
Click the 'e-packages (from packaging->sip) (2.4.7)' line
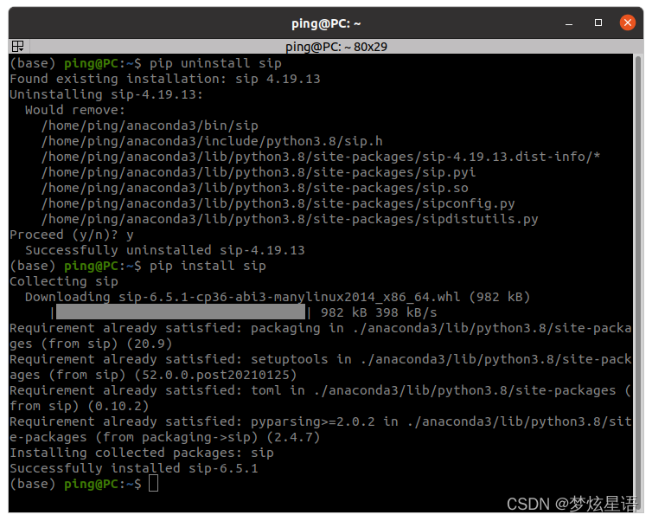pyautogui.click(x=165, y=437)
